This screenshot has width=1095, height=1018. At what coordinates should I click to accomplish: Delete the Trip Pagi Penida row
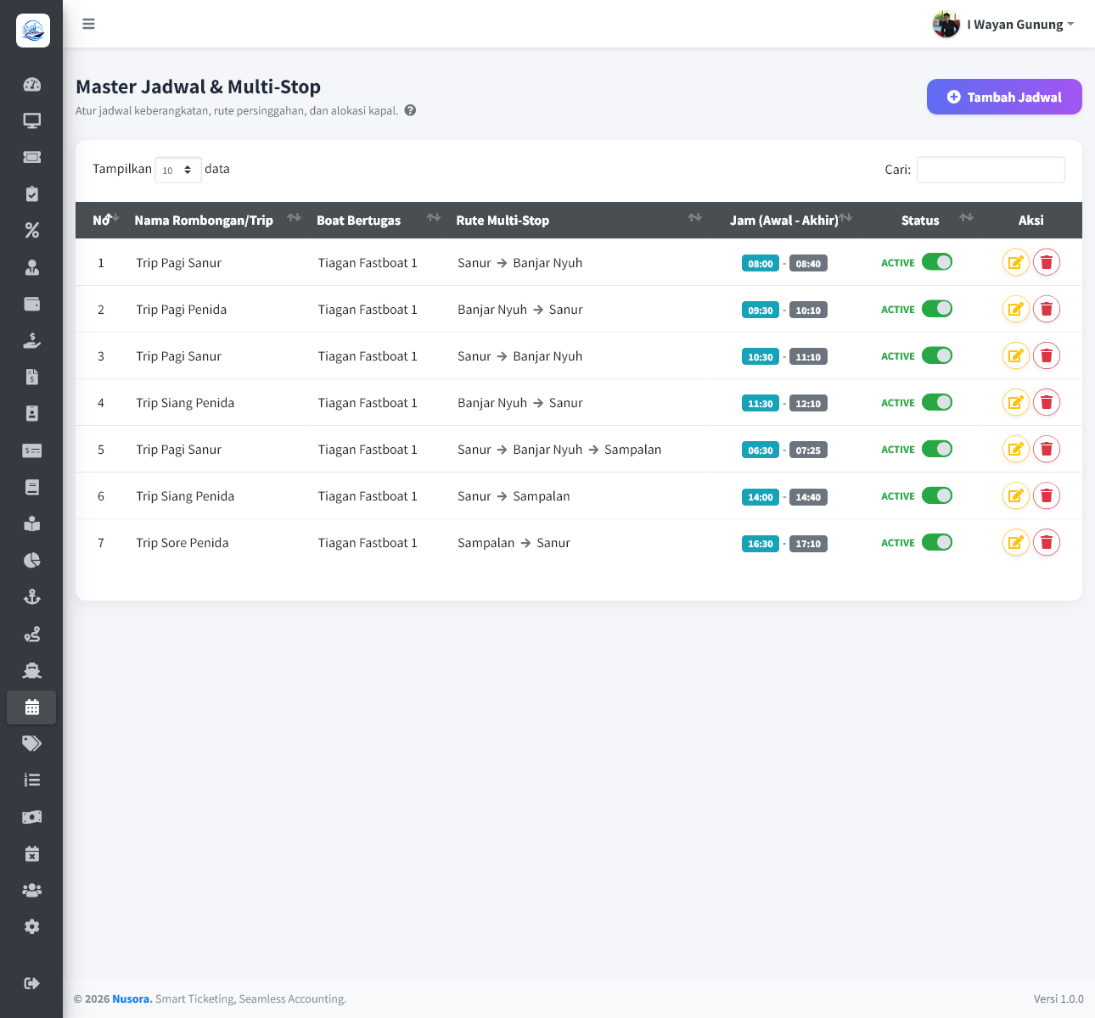tap(1047, 309)
